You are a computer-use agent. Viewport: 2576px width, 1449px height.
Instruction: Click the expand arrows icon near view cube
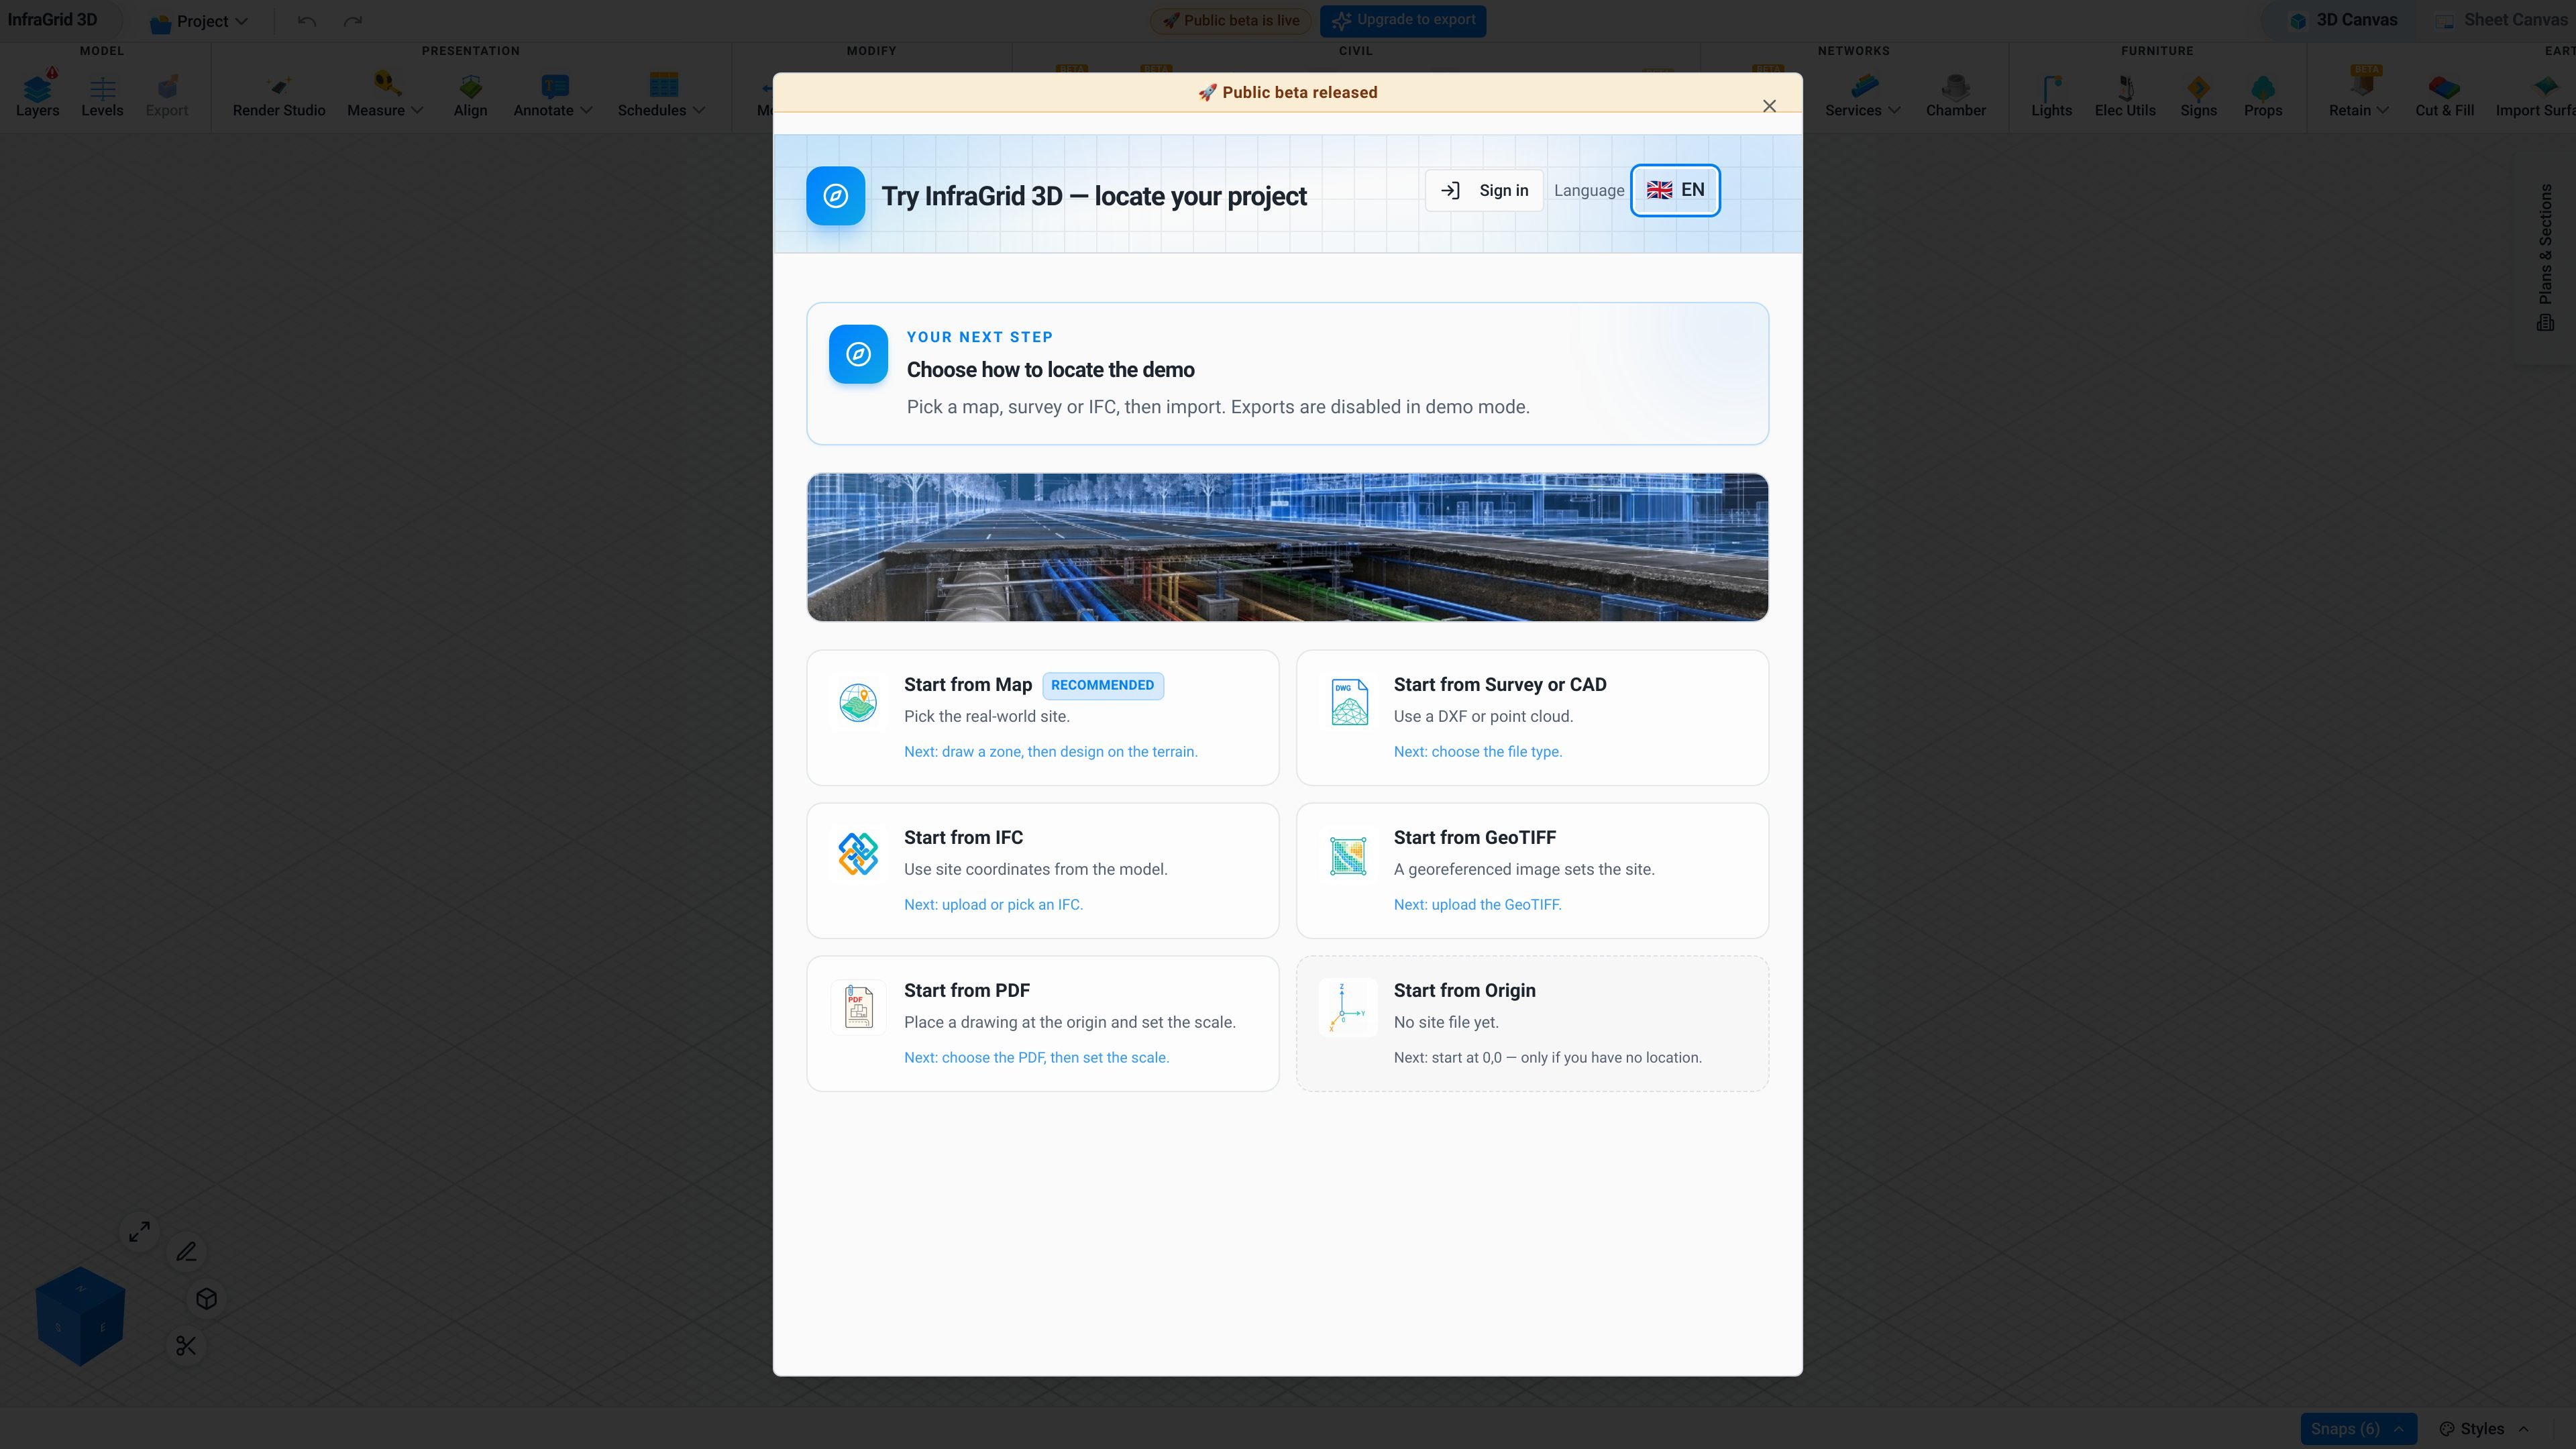click(140, 1231)
